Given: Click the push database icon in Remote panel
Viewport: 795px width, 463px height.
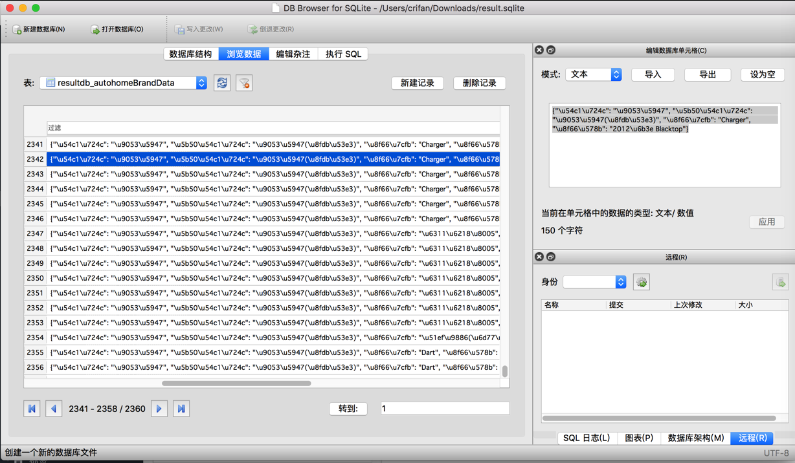Looking at the screenshot, I should coord(780,282).
